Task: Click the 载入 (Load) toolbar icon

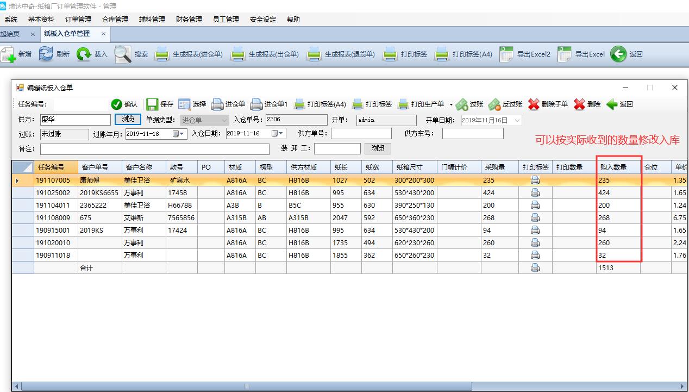Action: coord(84,54)
